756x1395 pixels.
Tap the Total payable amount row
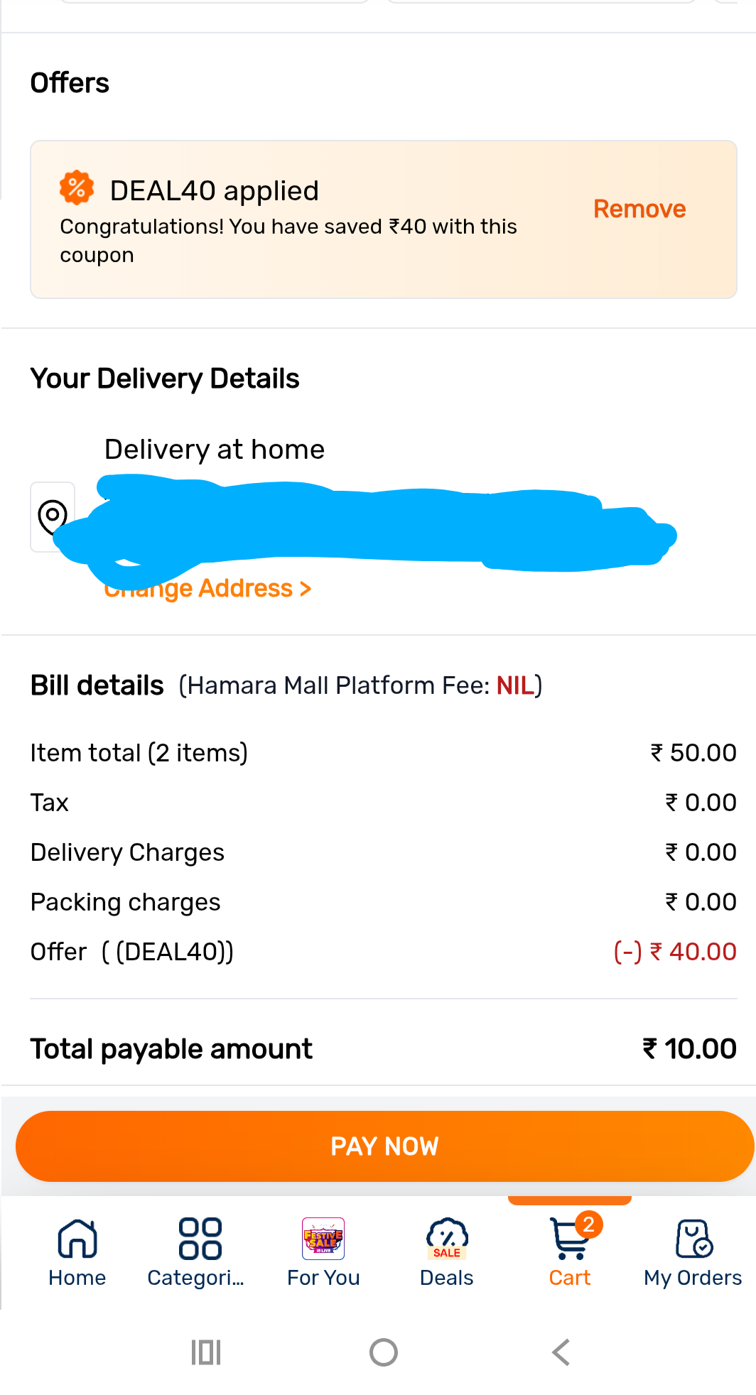click(383, 1049)
